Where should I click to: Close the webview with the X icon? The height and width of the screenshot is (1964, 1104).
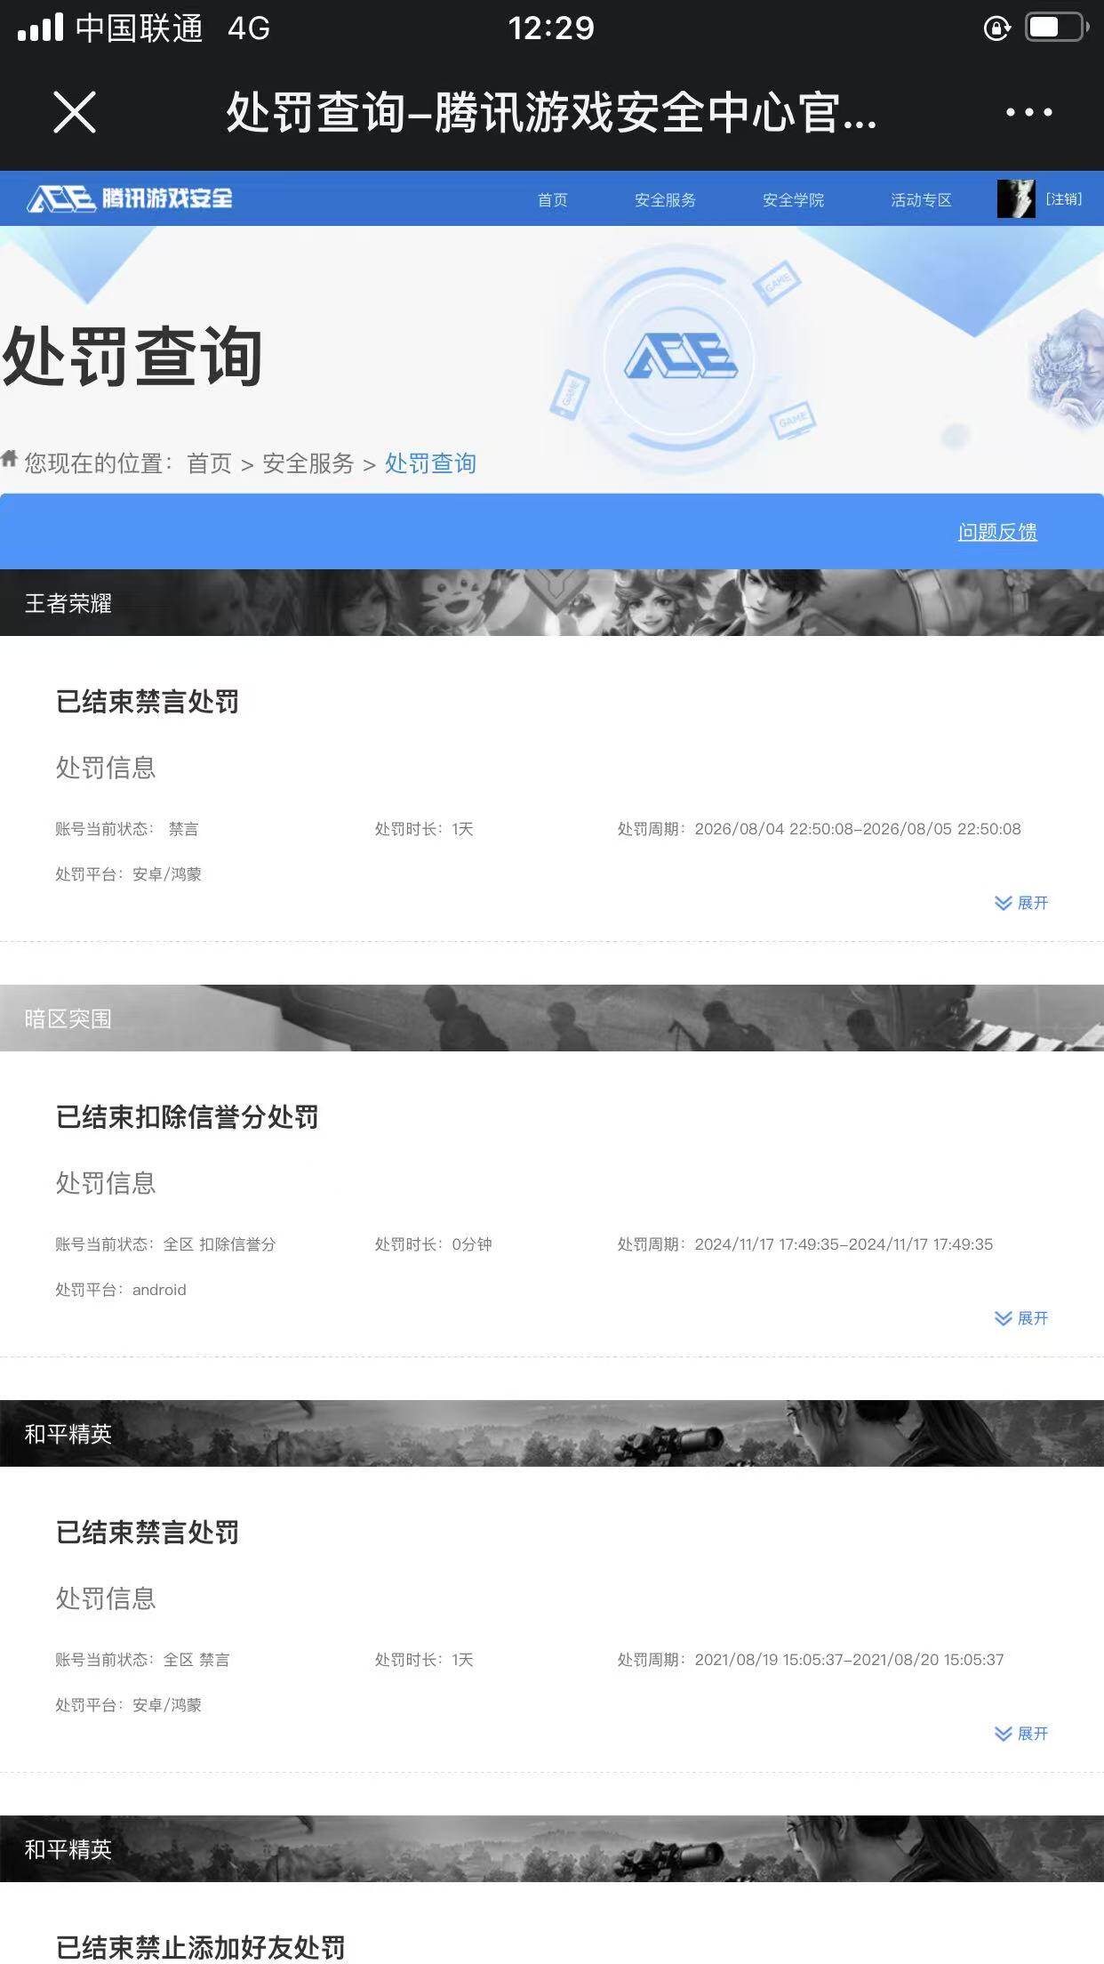point(75,113)
